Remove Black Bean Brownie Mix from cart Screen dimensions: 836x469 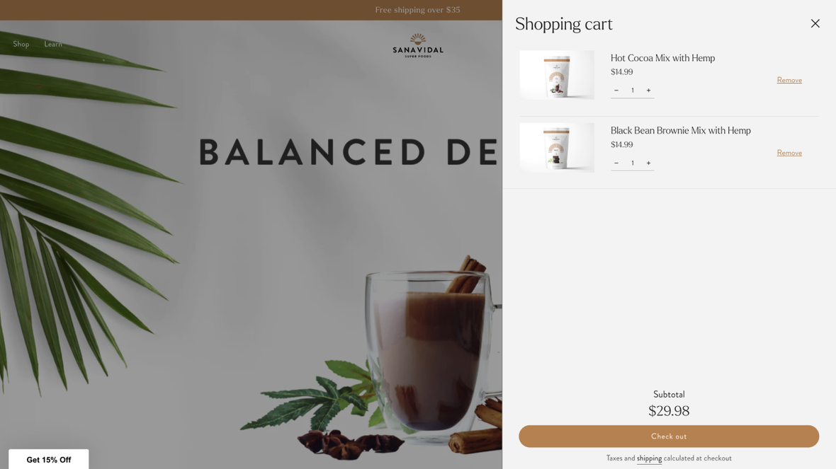(789, 153)
